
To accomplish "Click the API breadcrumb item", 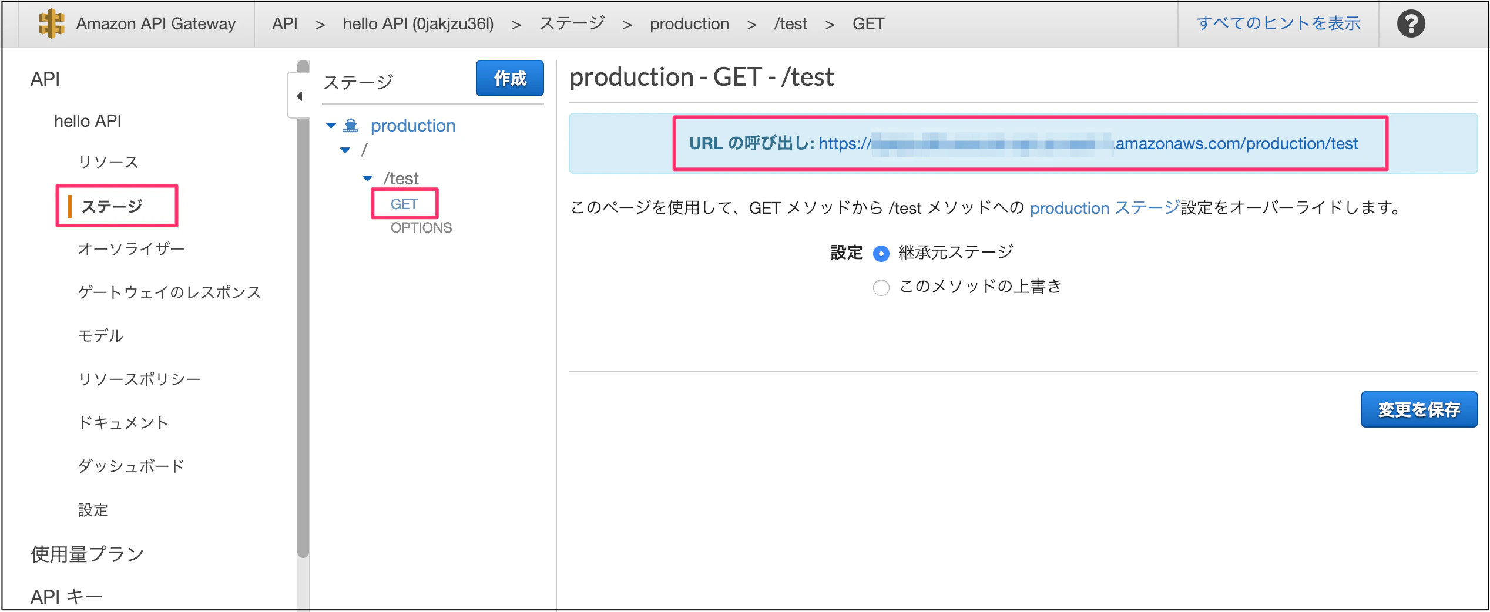I will (285, 23).
